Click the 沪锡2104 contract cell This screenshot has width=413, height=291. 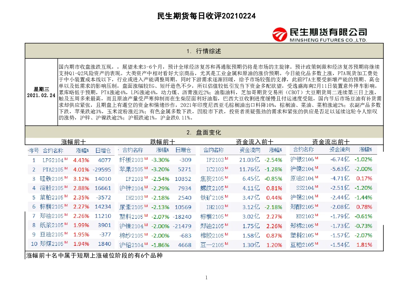[304, 197]
